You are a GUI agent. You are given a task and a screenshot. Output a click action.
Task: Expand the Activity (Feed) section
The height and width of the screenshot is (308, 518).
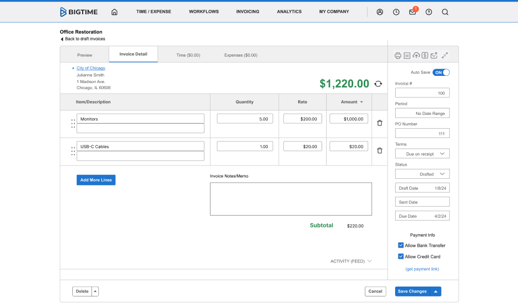point(351,261)
